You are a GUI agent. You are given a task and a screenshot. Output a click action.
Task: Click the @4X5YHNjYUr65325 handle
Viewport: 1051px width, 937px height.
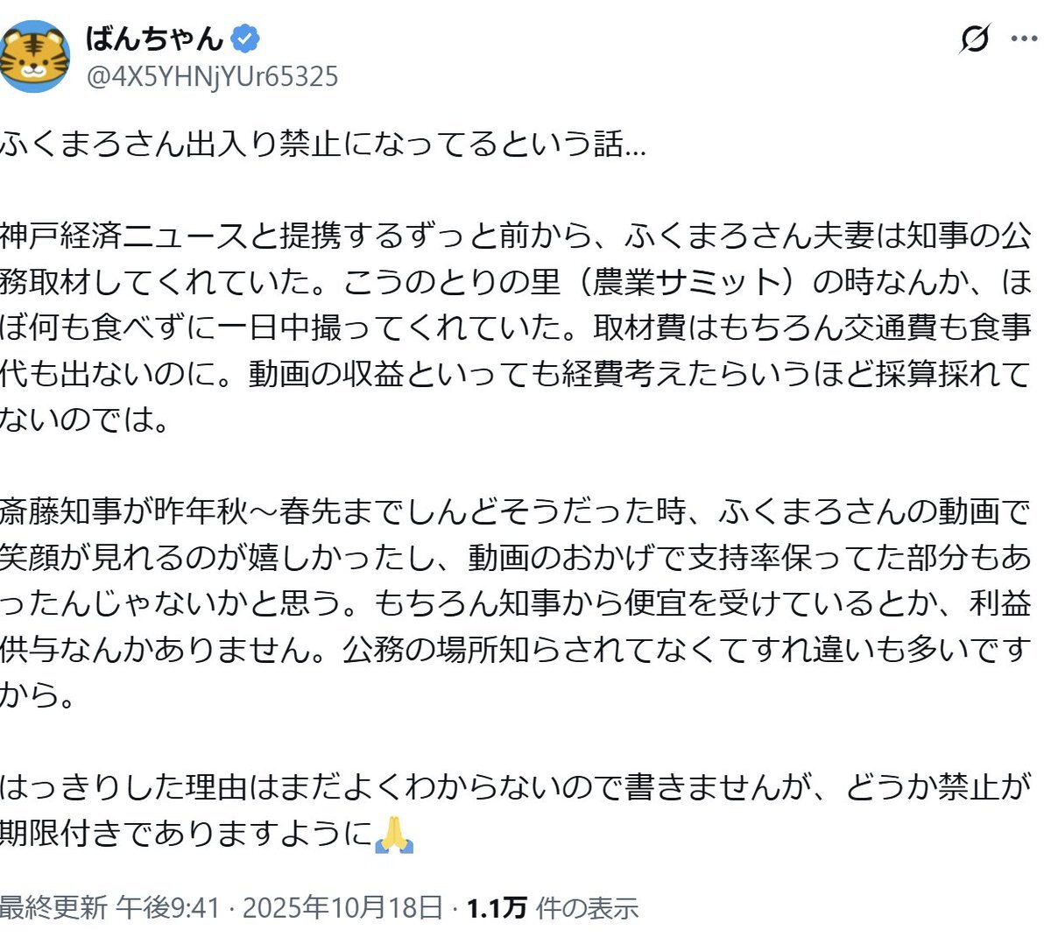211,77
